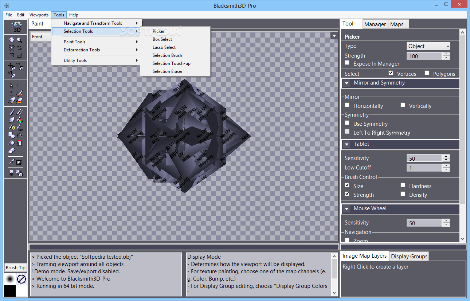The image size is (470, 301).
Task: Collapse the Tablet section
Action: click(347, 144)
